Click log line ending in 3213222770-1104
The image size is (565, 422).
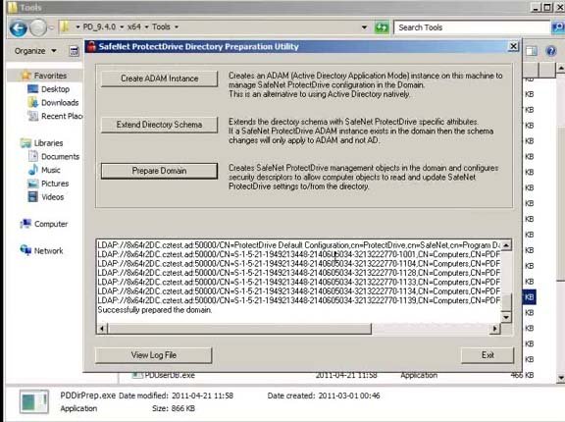(x=299, y=264)
